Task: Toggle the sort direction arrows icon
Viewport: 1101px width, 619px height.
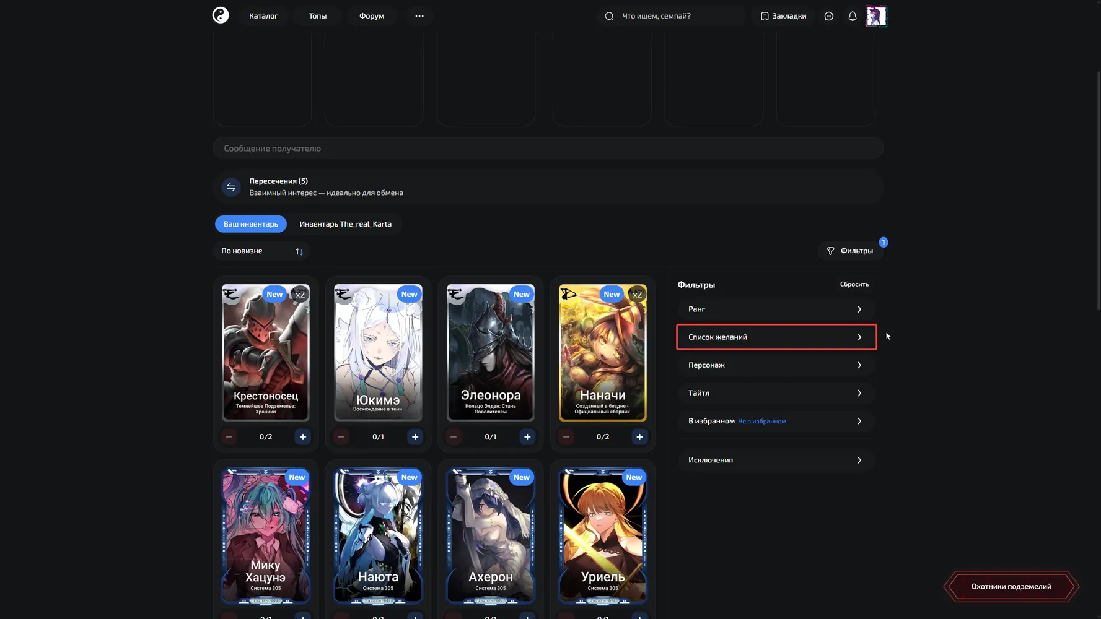Action: [299, 251]
